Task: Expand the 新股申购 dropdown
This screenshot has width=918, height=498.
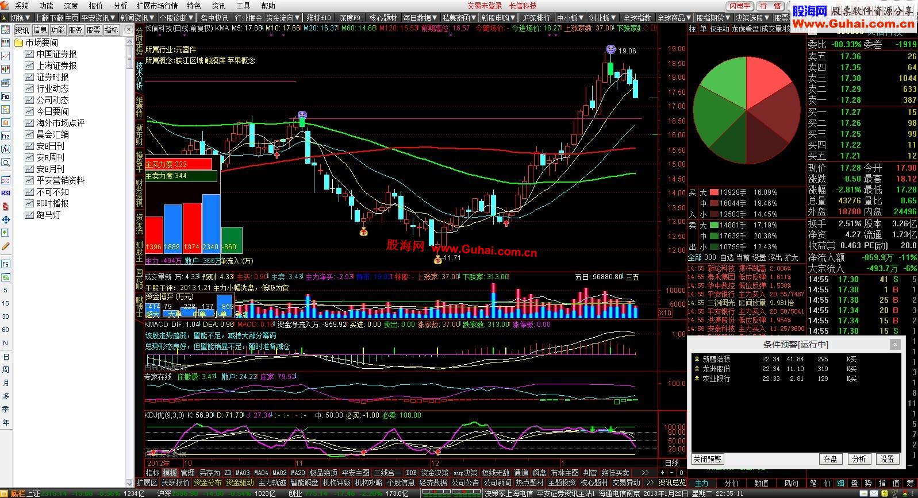Action: (x=498, y=18)
